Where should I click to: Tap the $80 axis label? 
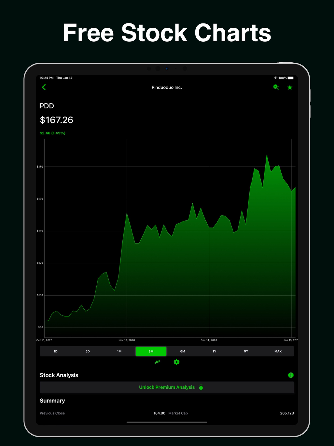tap(41, 327)
